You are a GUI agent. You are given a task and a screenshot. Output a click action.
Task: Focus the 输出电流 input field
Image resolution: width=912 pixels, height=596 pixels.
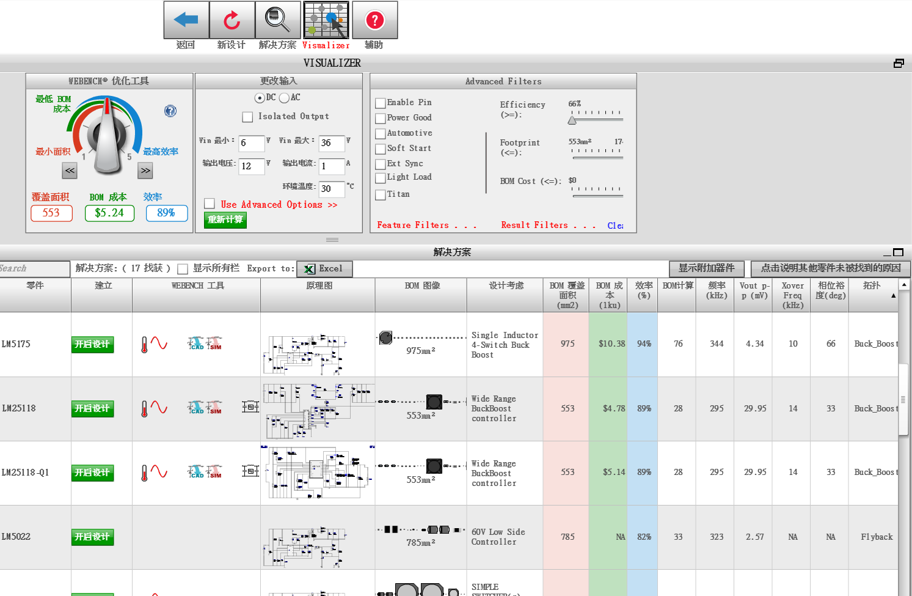332,166
